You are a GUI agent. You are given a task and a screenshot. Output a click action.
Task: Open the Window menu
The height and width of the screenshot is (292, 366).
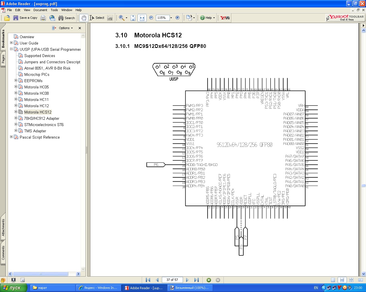pyautogui.click(x=67, y=10)
